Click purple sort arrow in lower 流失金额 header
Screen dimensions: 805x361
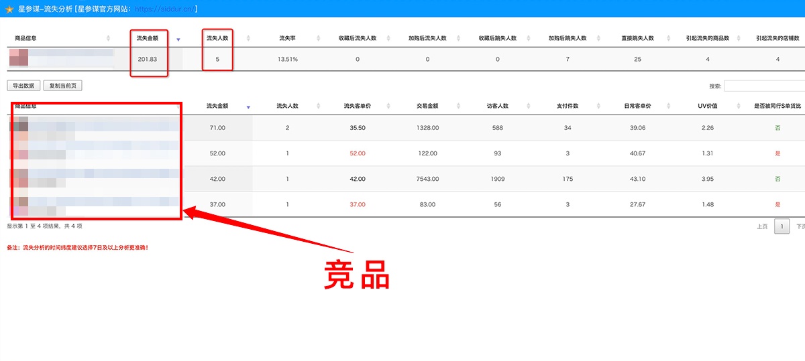pyautogui.click(x=248, y=106)
